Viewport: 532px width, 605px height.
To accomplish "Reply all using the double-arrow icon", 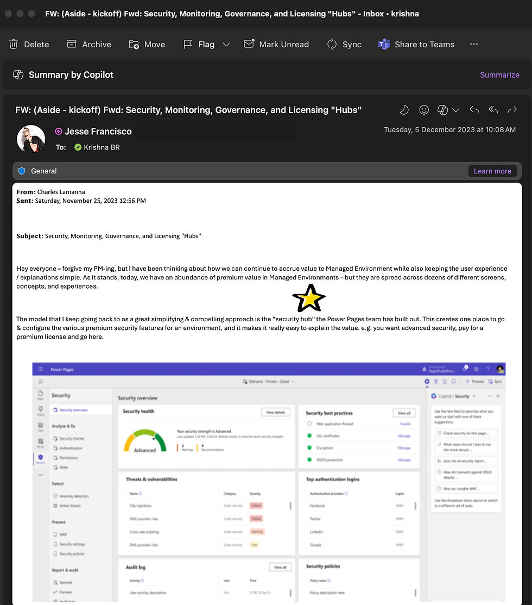I will click(493, 110).
